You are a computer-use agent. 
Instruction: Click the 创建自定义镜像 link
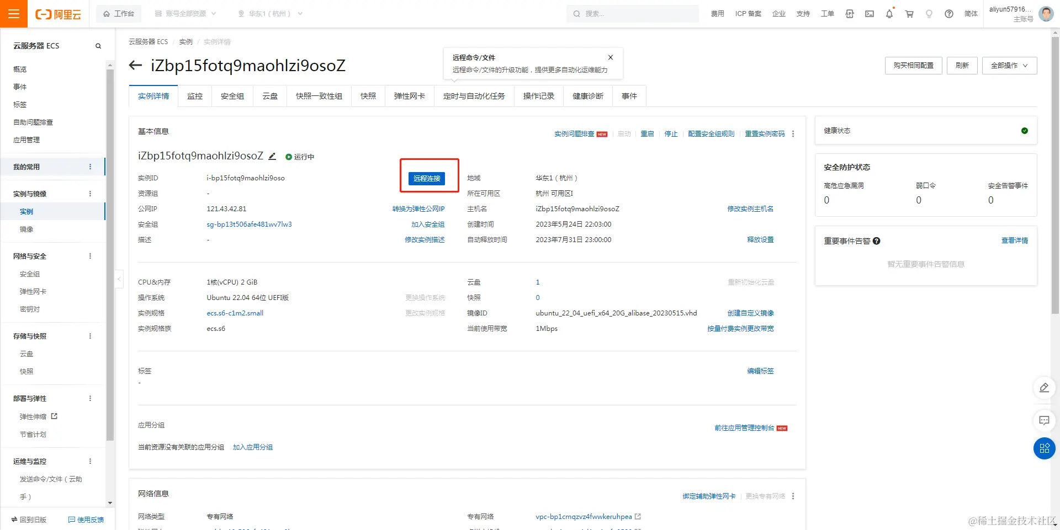(750, 313)
